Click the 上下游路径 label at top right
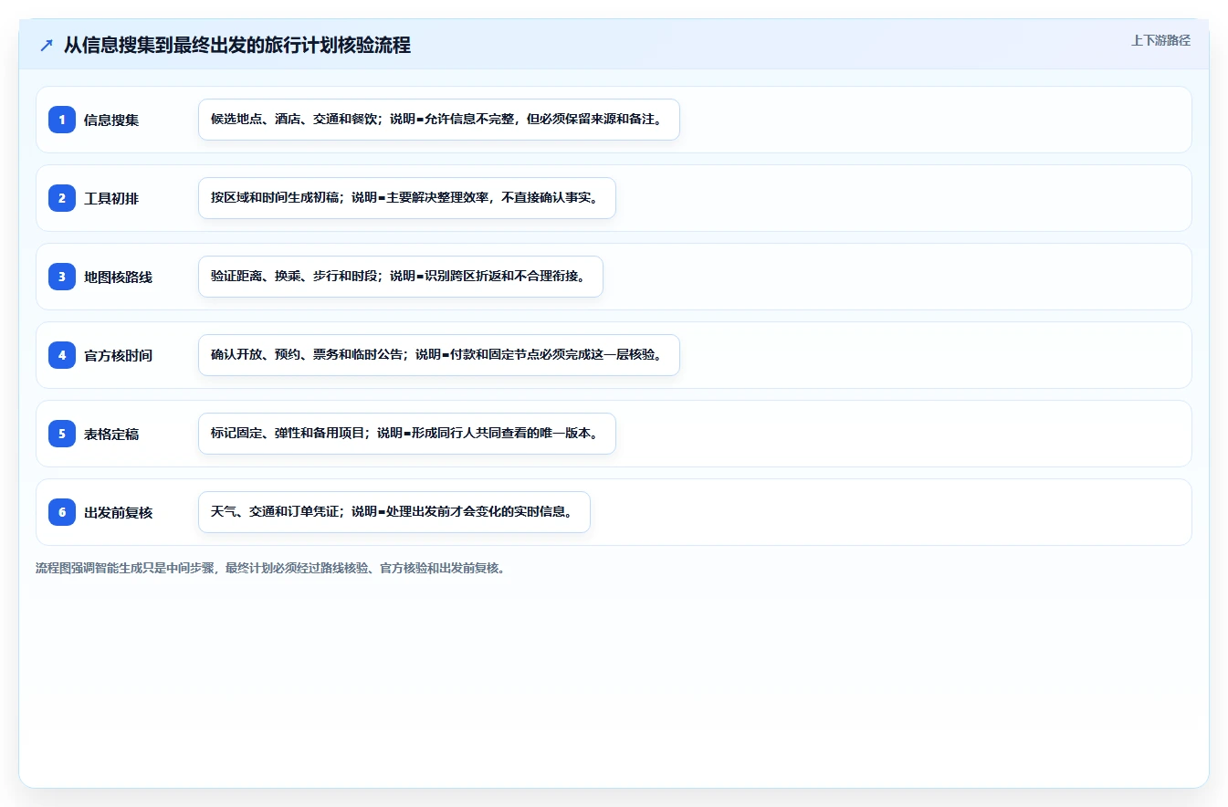 click(1160, 40)
